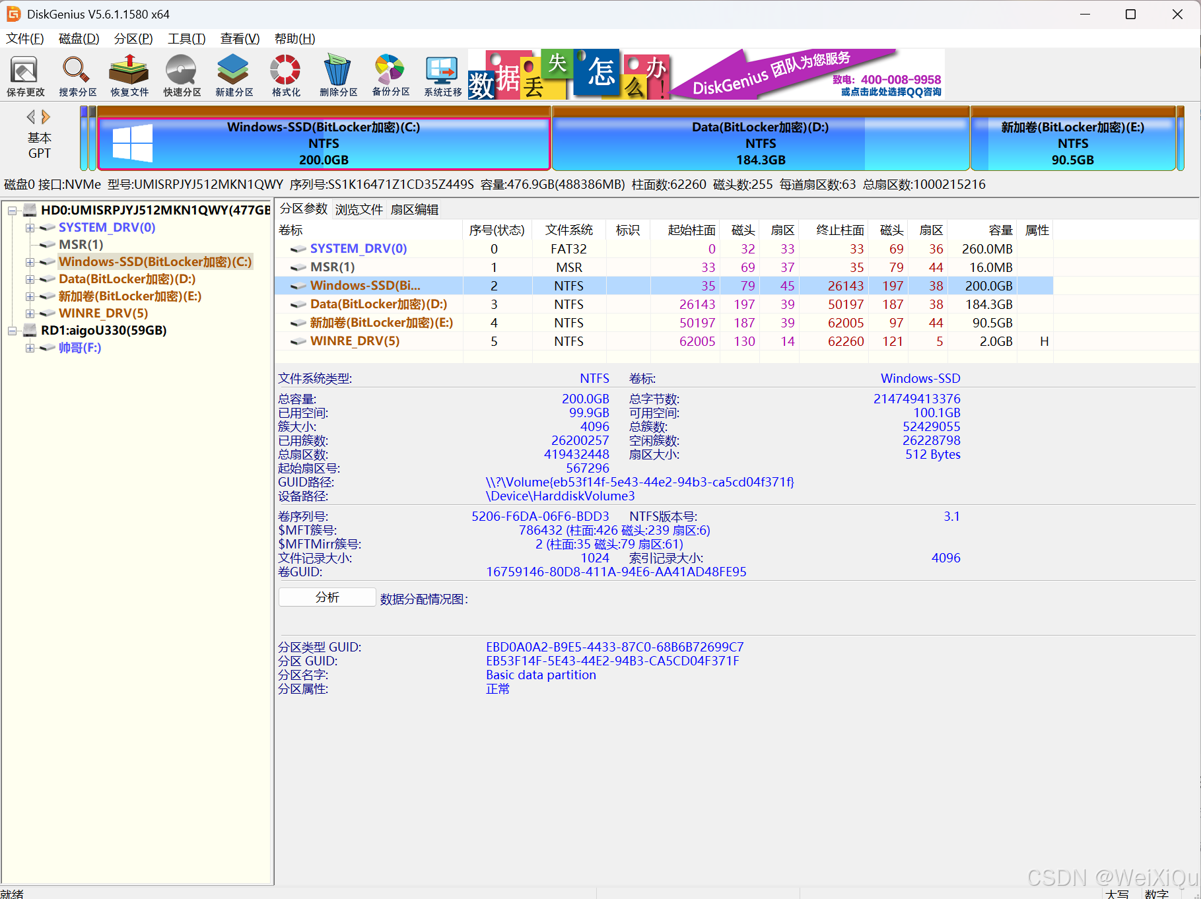Image resolution: width=1201 pixels, height=899 pixels.
Task: Open the Search Partition (搜索分区) tool
Action: pyautogui.click(x=77, y=76)
